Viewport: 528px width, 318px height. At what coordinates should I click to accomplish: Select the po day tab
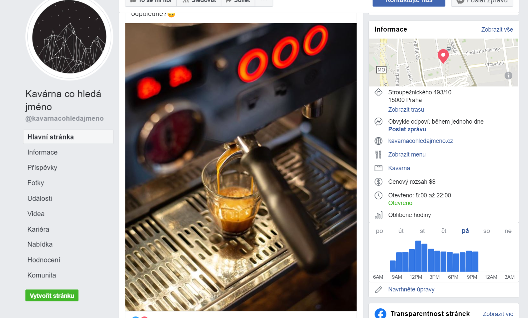tap(379, 231)
